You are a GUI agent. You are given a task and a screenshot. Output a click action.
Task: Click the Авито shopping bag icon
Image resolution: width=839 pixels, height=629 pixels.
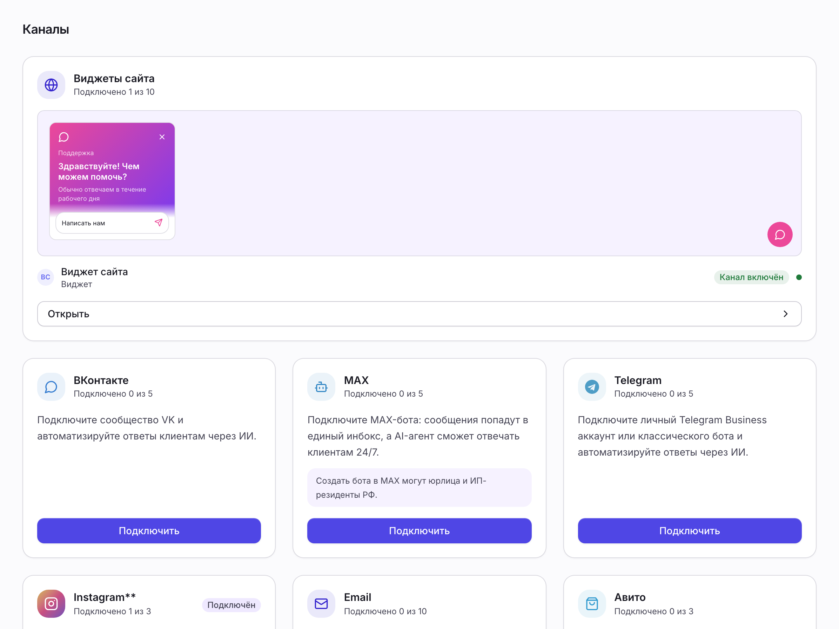592,604
